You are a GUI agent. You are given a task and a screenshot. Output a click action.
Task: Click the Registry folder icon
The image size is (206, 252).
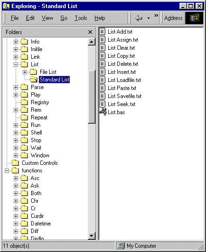pyautogui.click(x=25, y=102)
